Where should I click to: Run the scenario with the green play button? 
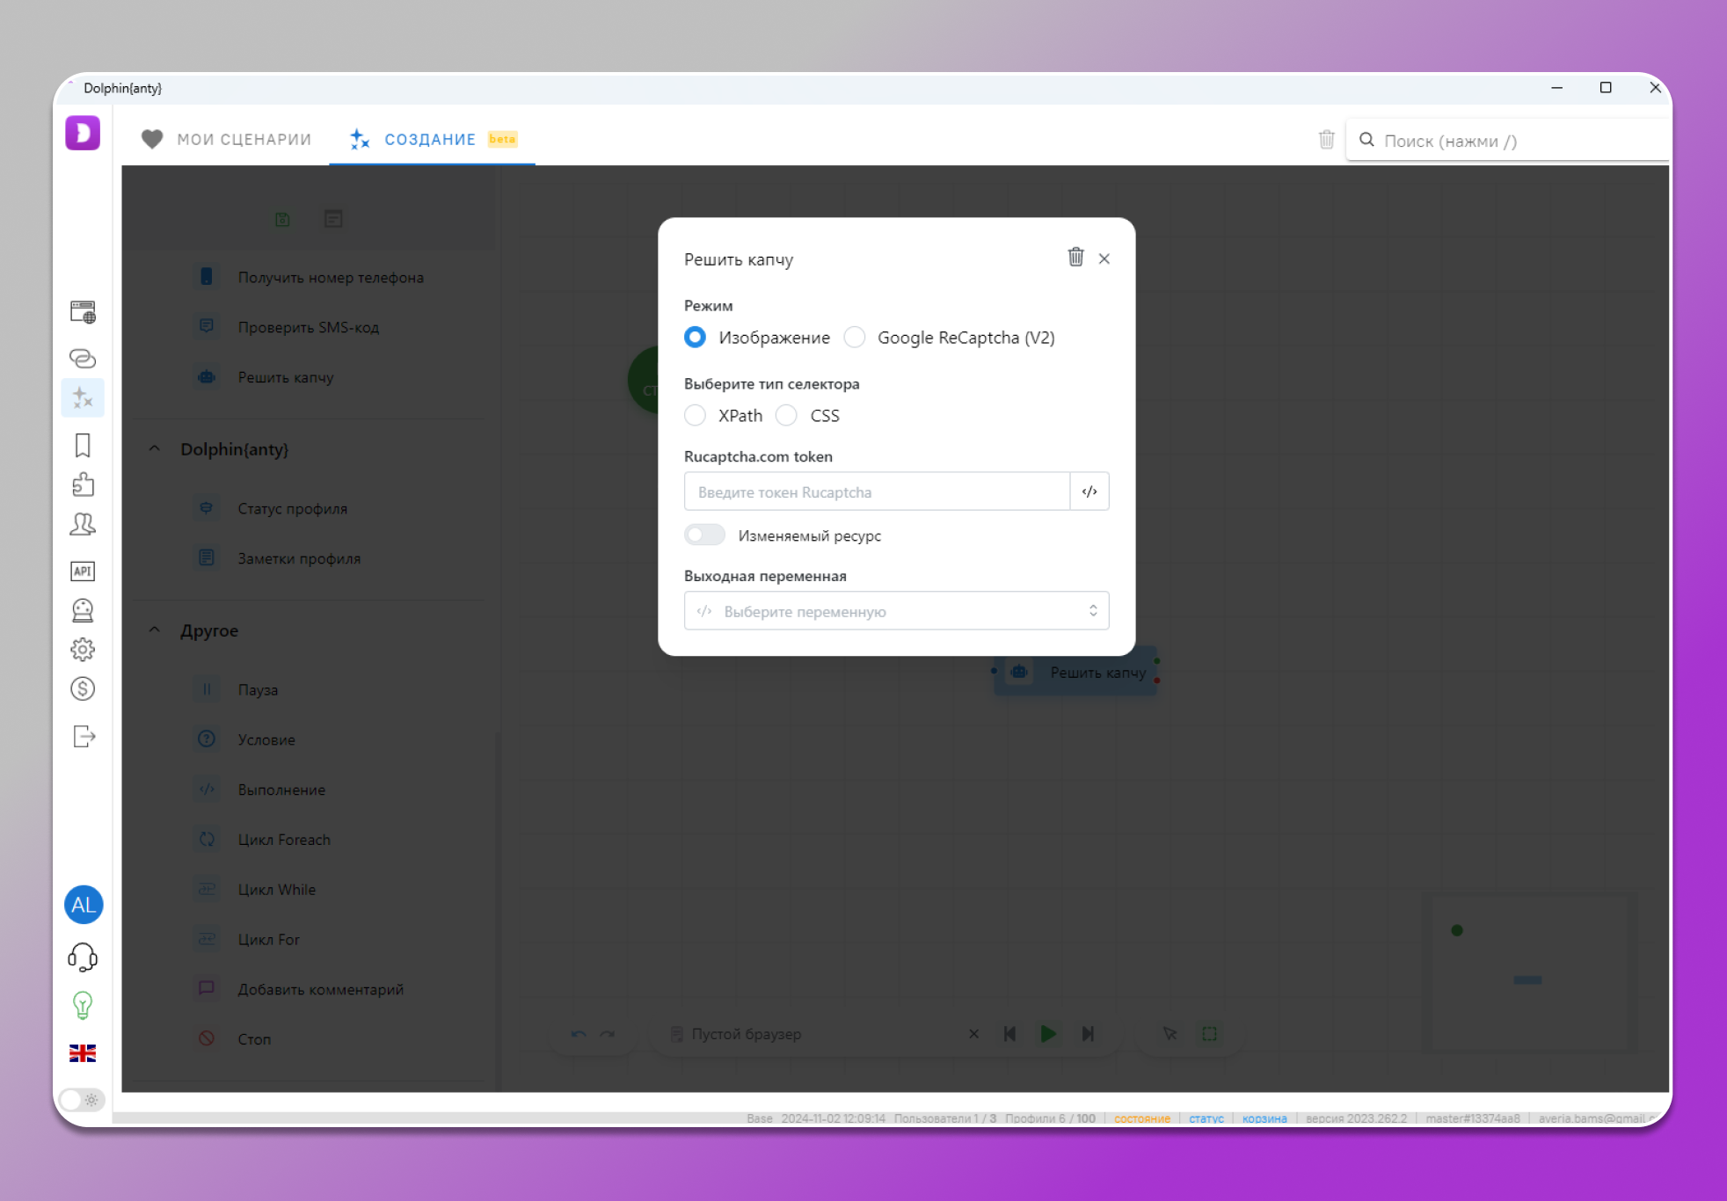pos(1048,1034)
